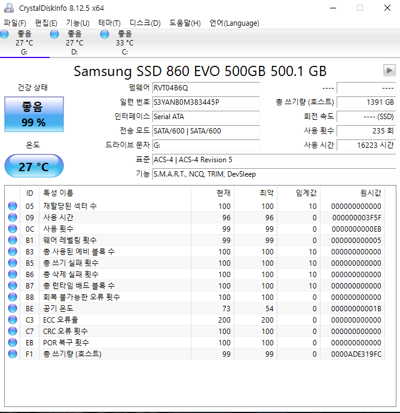Screen dimensions: 400x413
Task: Click status orb for attribute F1 row
Action: click(x=13, y=354)
